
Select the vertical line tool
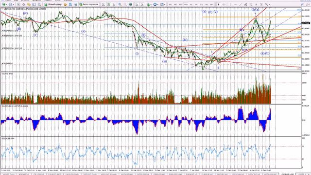pos(230,4)
